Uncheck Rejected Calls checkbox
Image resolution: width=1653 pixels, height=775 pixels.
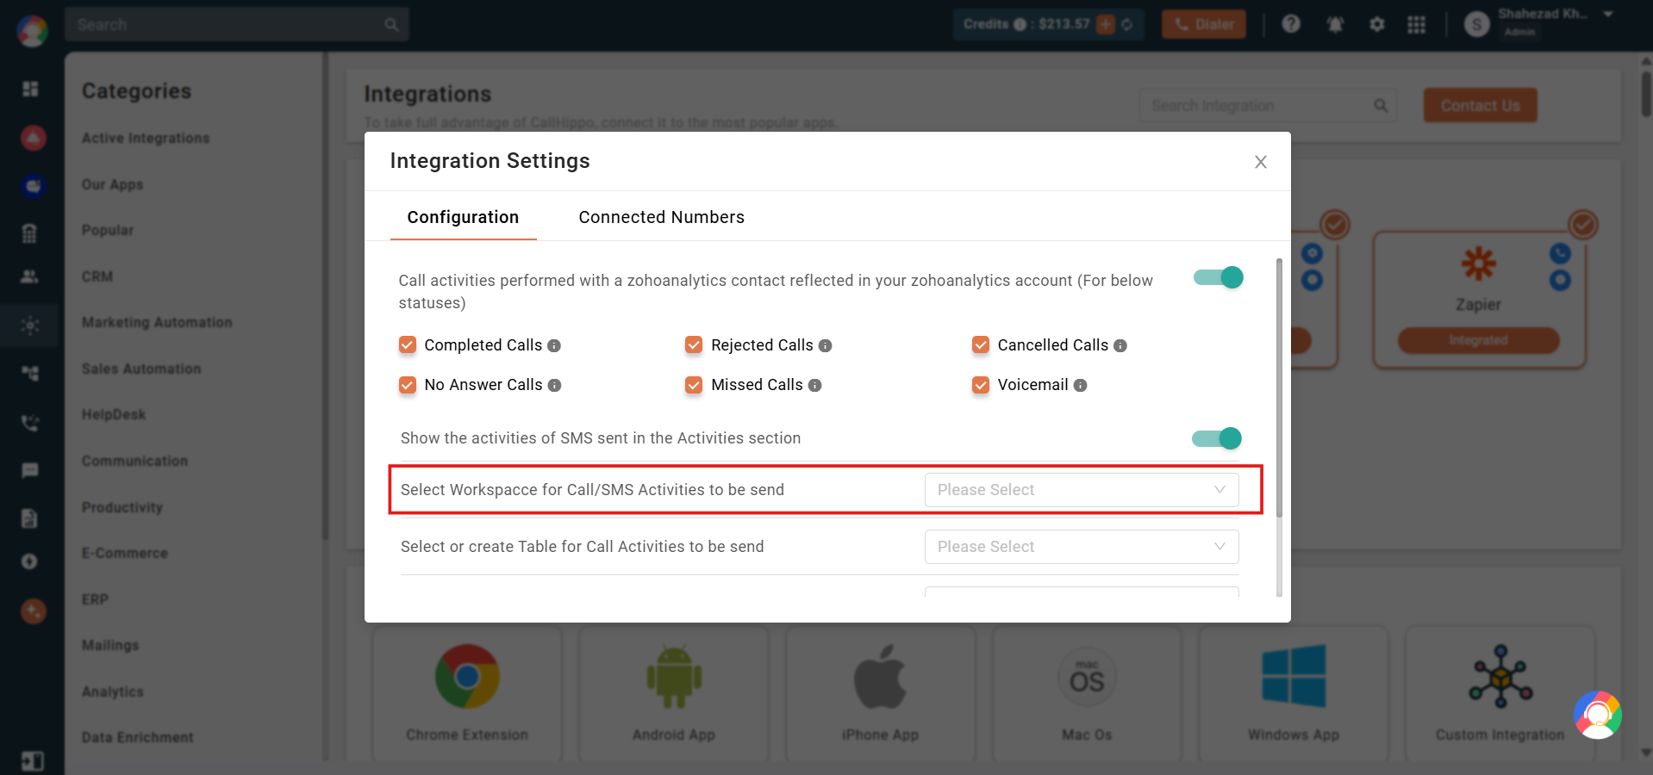(694, 345)
